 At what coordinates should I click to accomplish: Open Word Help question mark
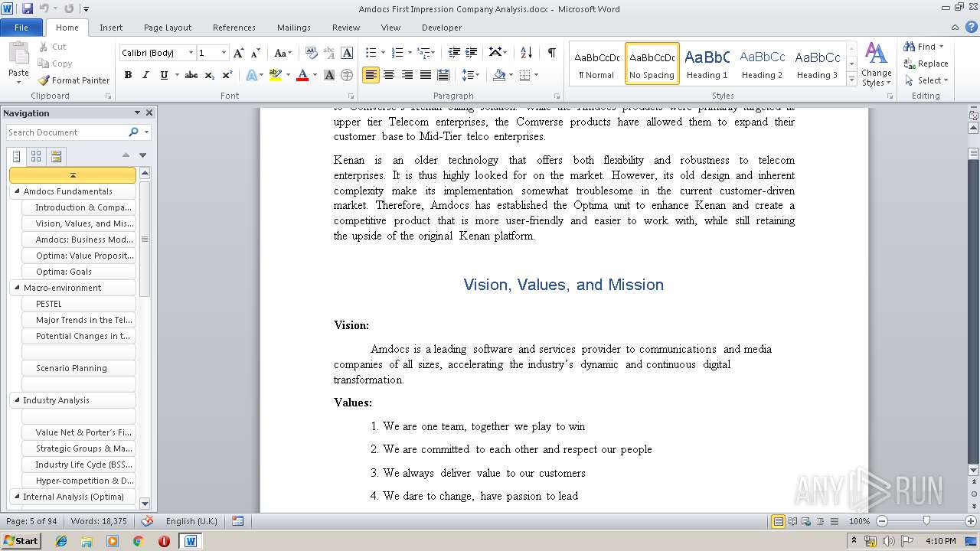(x=972, y=28)
